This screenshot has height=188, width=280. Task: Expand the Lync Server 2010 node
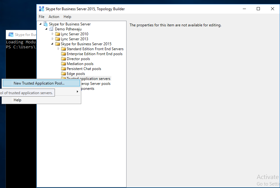coord(52,34)
